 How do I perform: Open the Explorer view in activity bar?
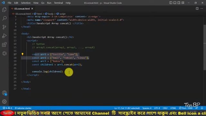click(x=4, y=10)
